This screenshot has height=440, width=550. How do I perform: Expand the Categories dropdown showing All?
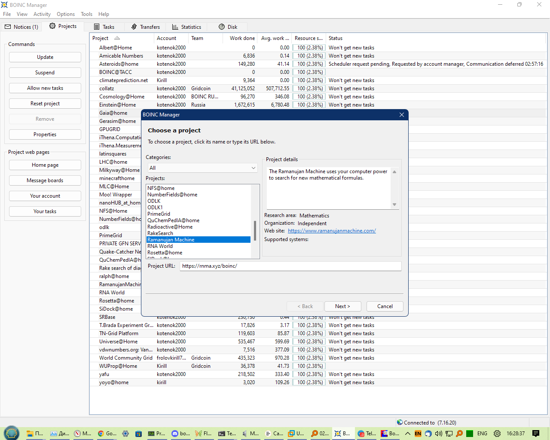[202, 168]
